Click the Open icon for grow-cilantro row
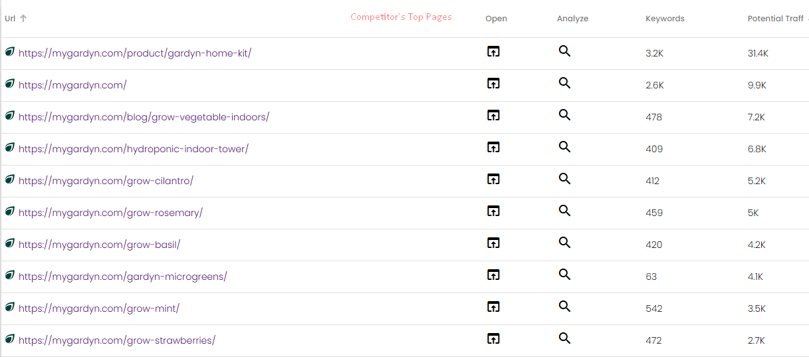809x357 pixels. 493,179
